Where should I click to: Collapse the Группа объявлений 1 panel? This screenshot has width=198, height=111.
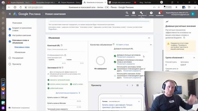pyautogui.click(x=194, y=58)
